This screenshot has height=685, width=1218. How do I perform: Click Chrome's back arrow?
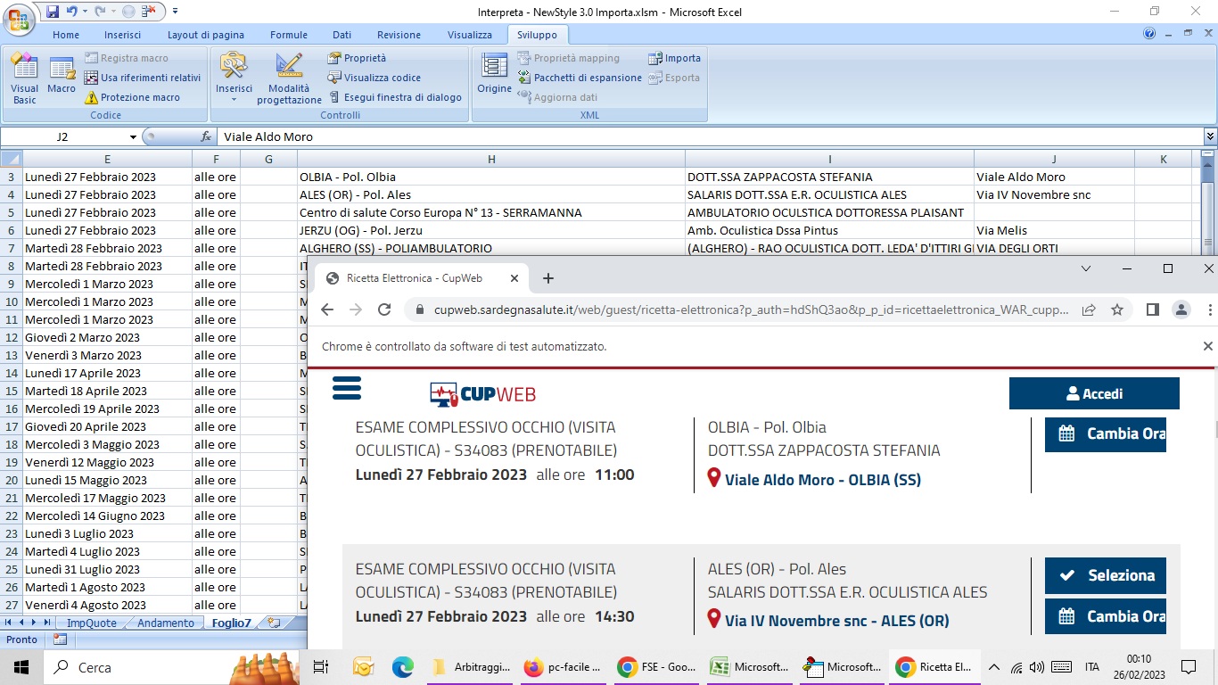pyautogui.click(x=326, y=309)
